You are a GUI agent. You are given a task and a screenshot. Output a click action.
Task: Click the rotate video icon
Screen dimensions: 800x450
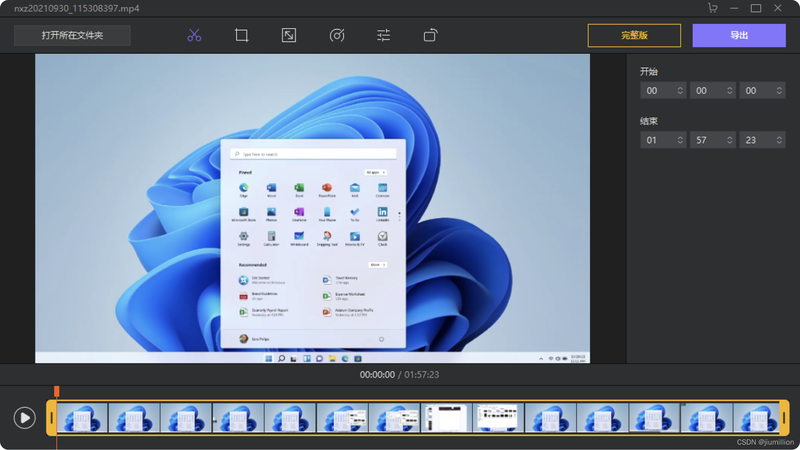coord(430,35)
